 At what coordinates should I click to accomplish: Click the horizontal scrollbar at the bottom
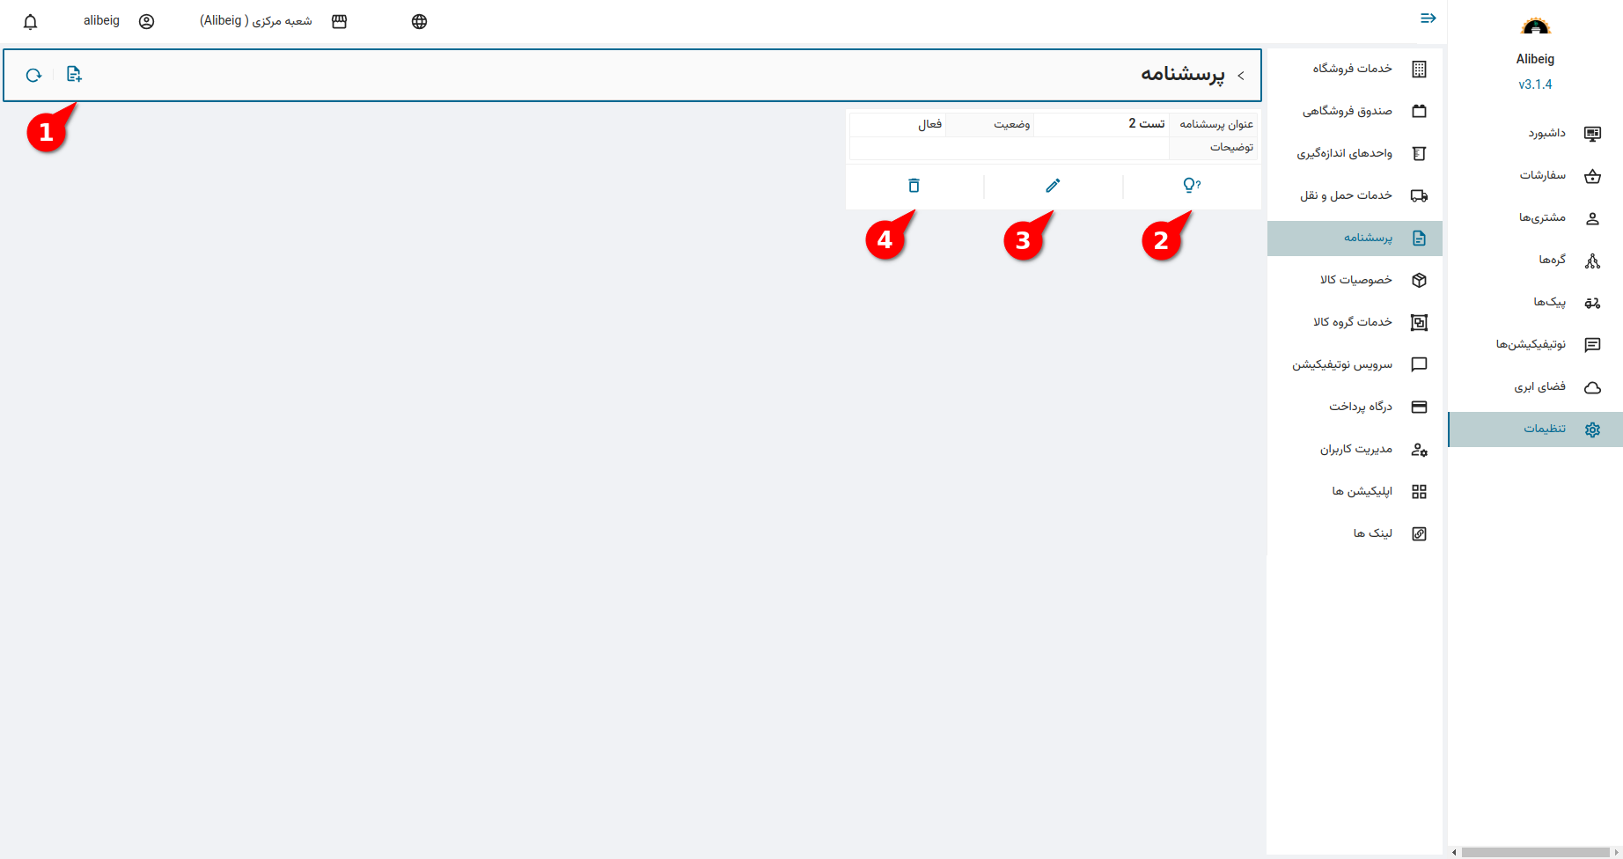click(1535, 852)
